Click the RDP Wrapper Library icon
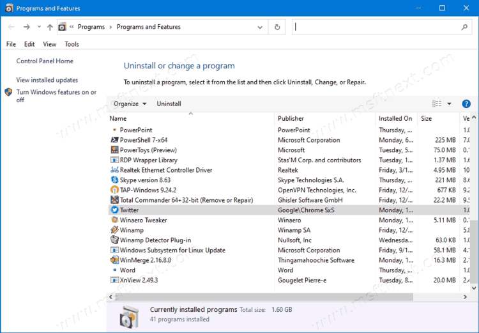479x333 pixels. (x=114, y=160)
